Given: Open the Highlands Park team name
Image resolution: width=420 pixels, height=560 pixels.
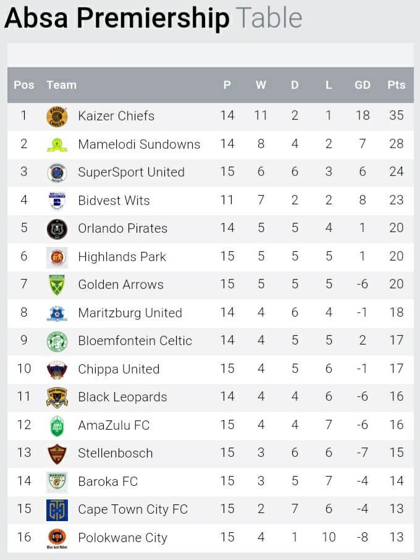Looking at the screenshot, I should pyautogui.click(x=122, y=257).
